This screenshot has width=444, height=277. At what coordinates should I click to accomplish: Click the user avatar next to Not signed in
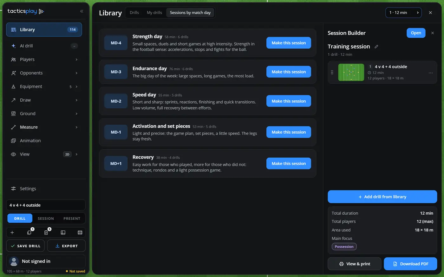click(x=14, y=261)
